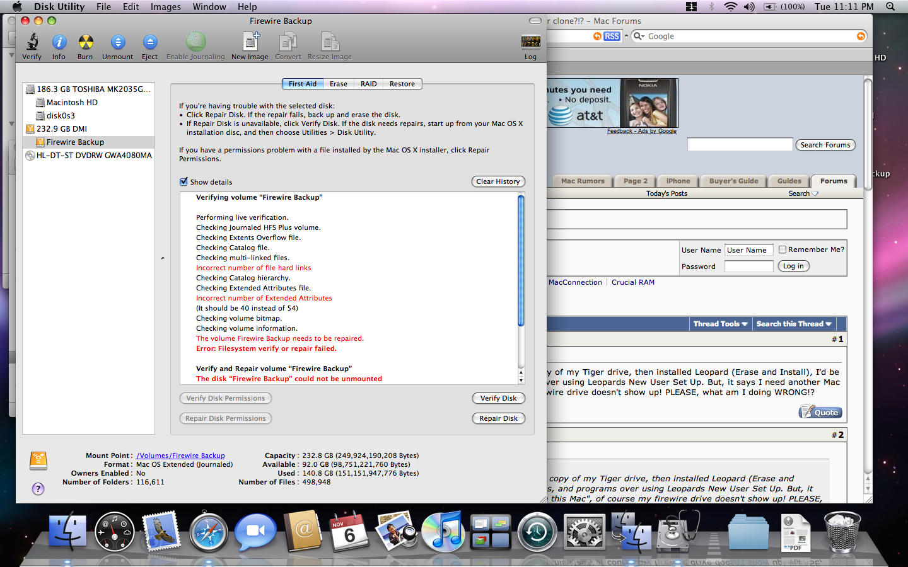Viewport: 908px width, 567px height.
Task: Click the Eject toolbar icon
Action: 149,43
